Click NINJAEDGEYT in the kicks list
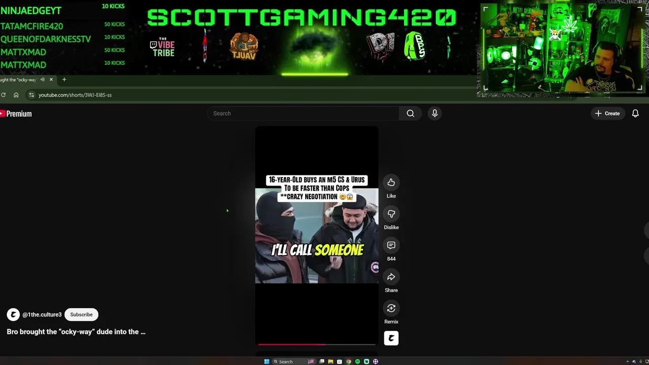Viewport: 649px width, 365px height. 31,11
